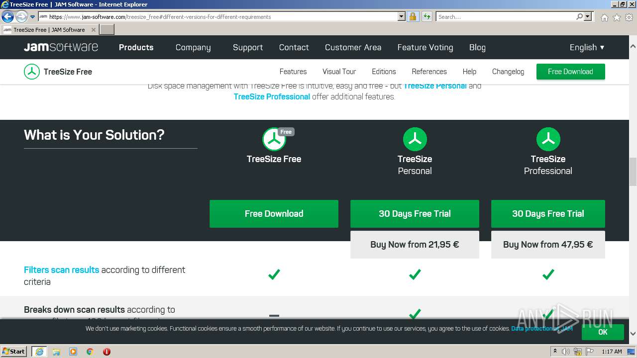
Task: Open the recent pages dropdown arrow
Action: [x=32, y=17]
